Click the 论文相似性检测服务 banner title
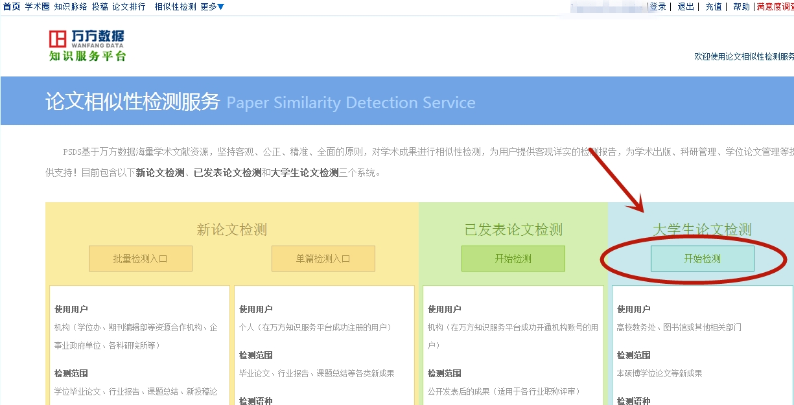 [133, 102]
